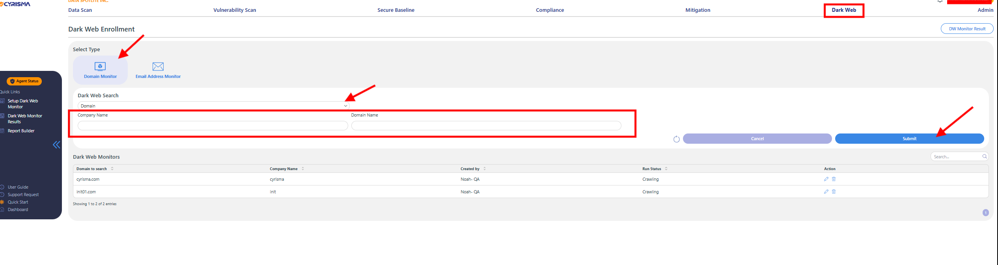998x265 pixels.
Task: Open the Dark Web Search Domain dropdown
Action: click(x=213, y=106)
